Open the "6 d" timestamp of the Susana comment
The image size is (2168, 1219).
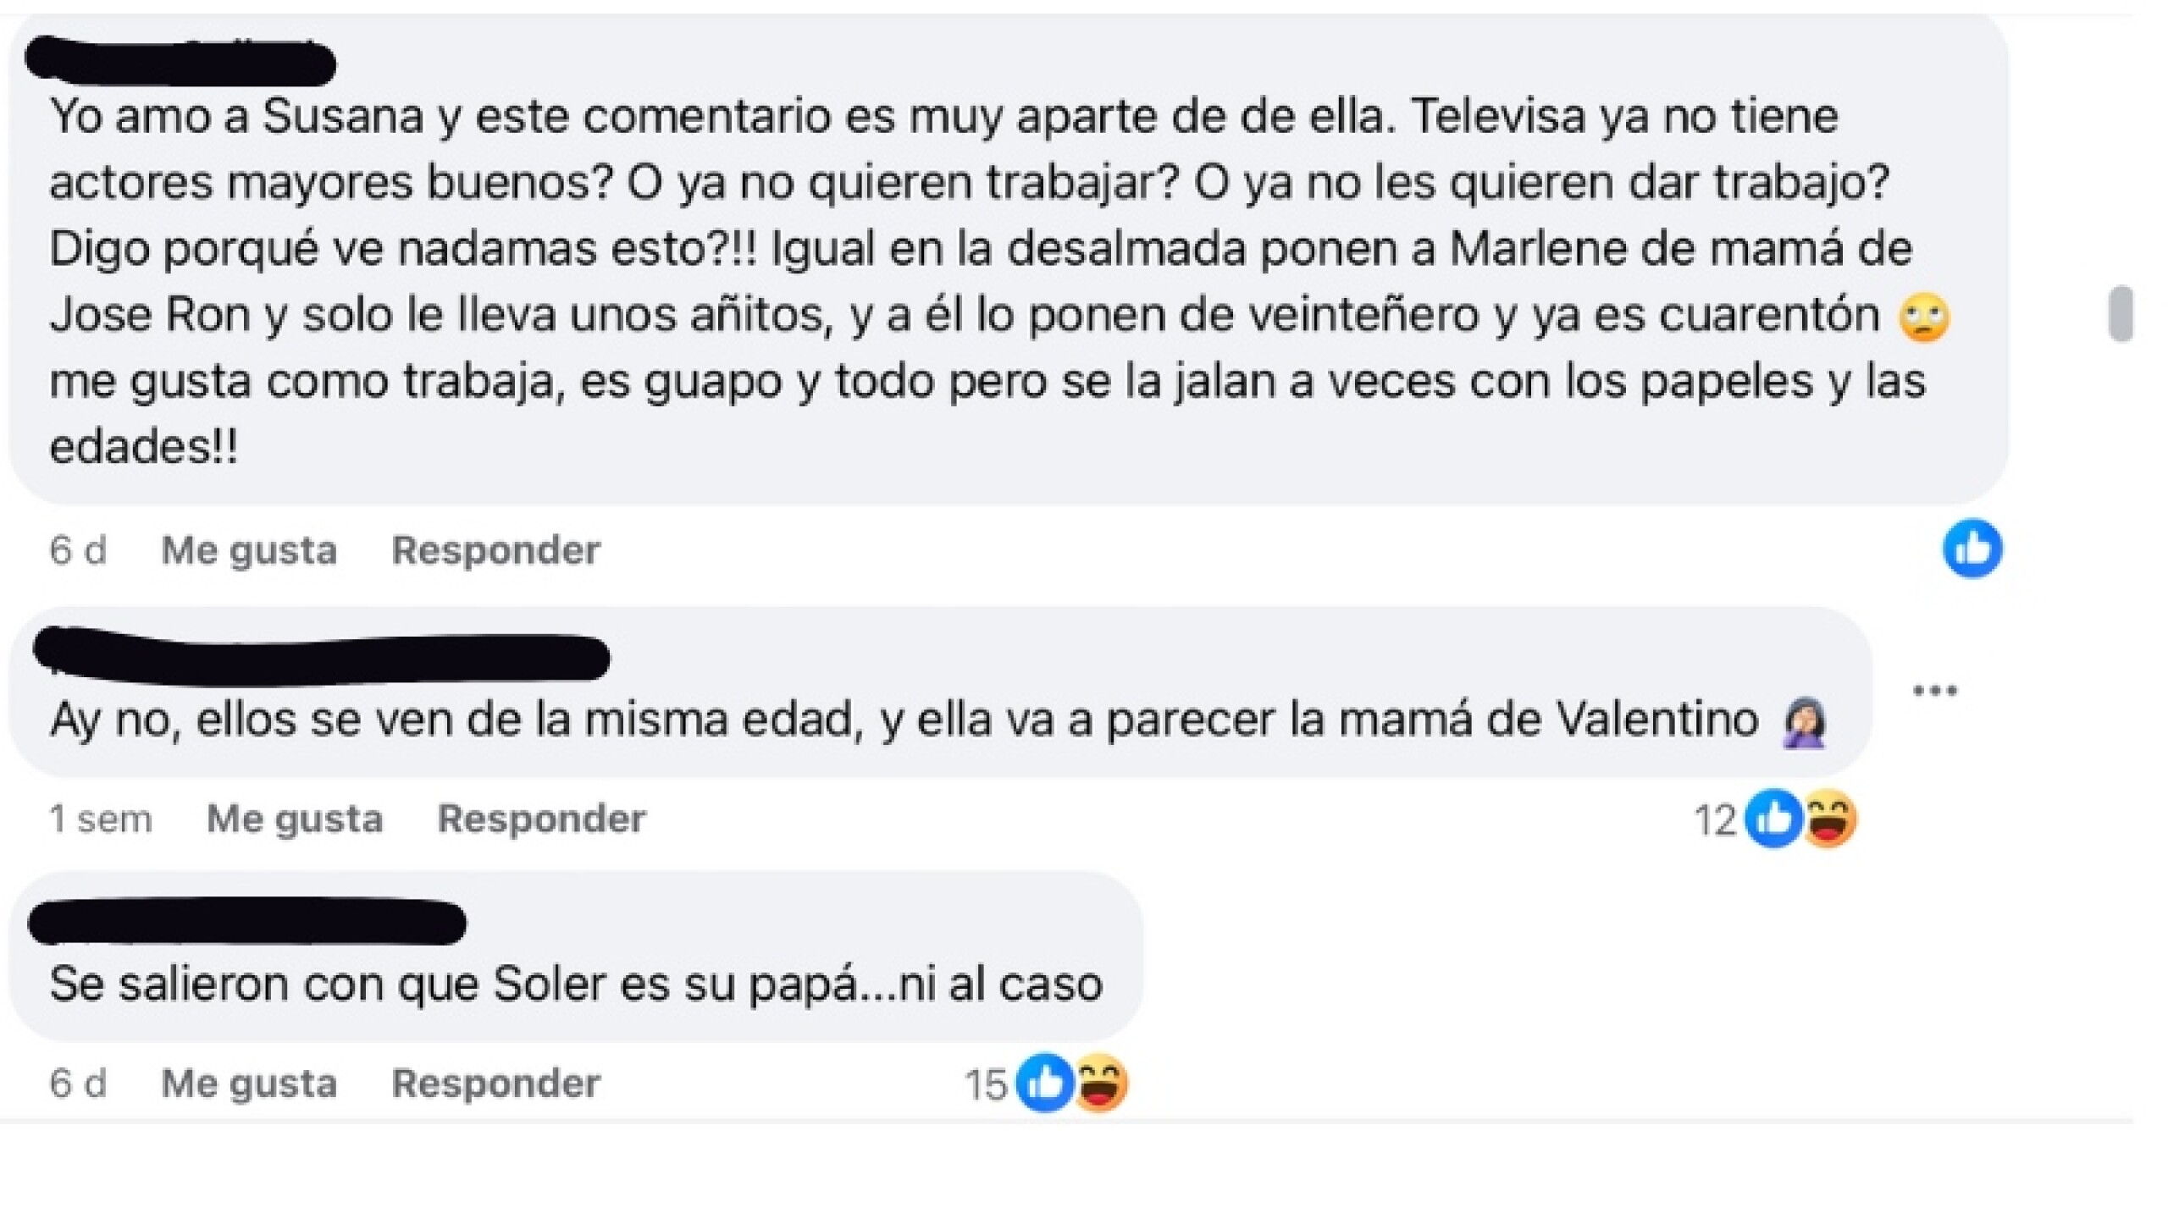78,550
